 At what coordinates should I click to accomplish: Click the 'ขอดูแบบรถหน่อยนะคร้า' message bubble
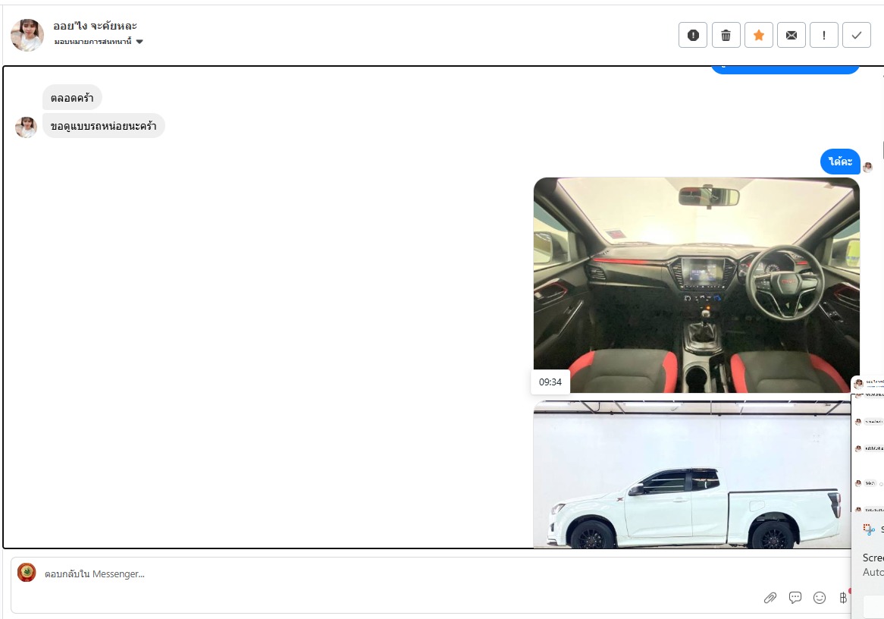coord(104,126)
